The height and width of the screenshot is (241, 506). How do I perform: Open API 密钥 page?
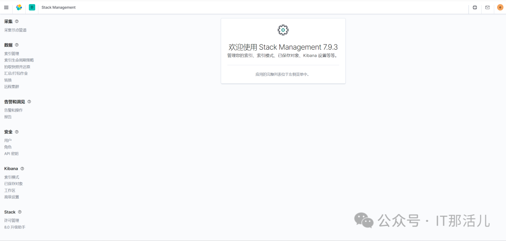coord(11,154)
